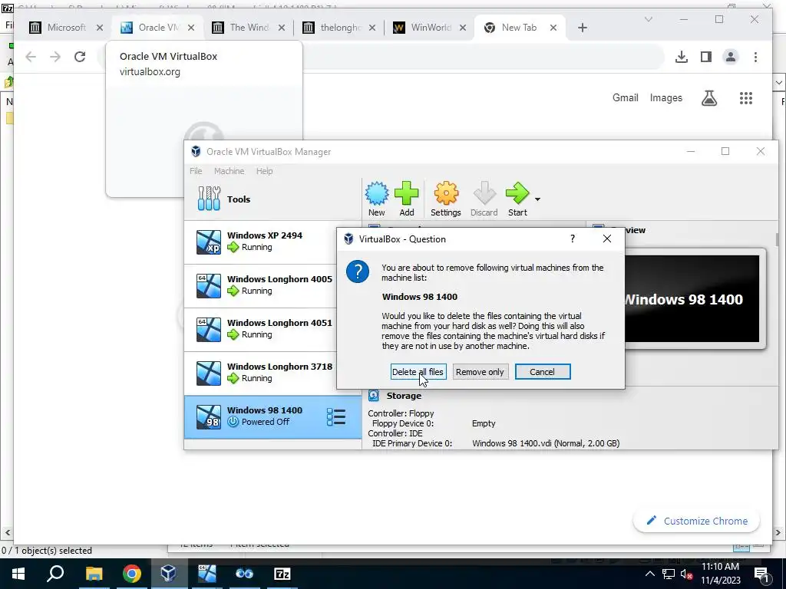Image resolution: width=786 pixels, height=589 pixels.
Task: Open the notification center icon
Action: [761, 574]
